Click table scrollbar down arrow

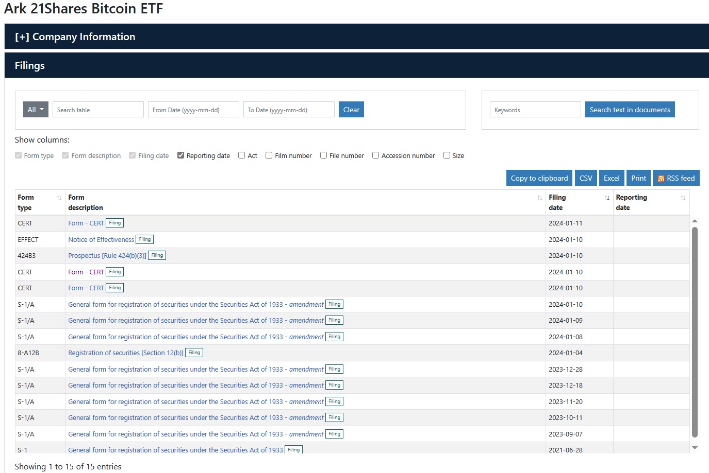point(695,448)
